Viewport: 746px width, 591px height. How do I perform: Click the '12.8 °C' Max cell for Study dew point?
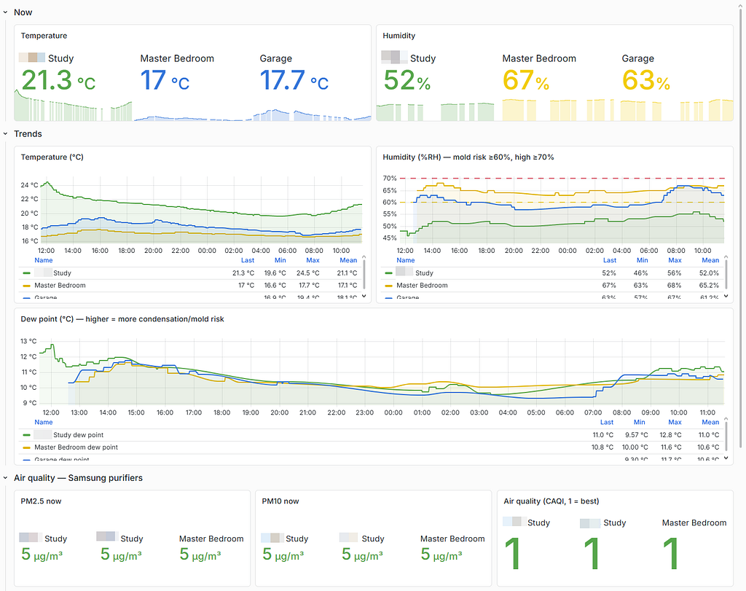[x=670, y=435]
